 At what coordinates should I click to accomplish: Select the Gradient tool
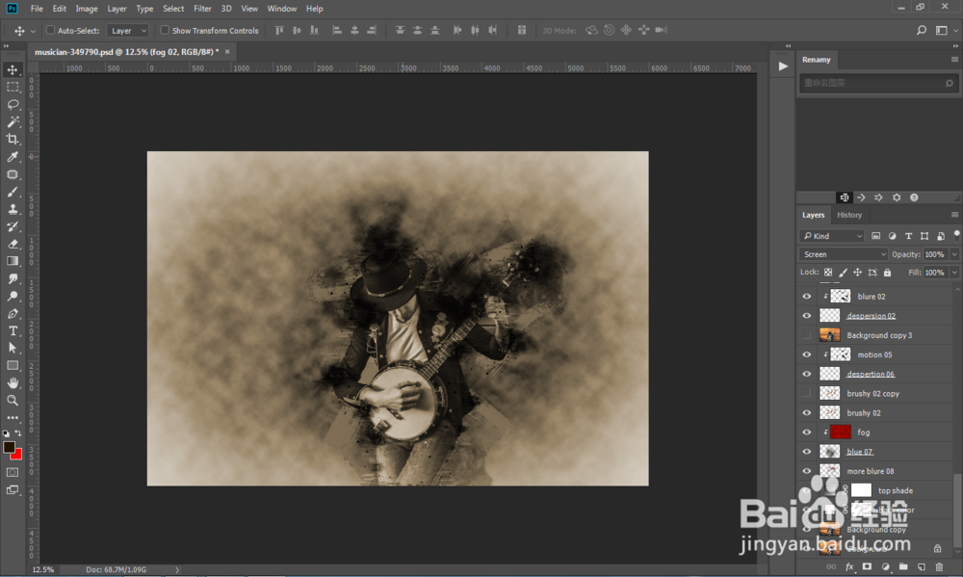(13, 261)
